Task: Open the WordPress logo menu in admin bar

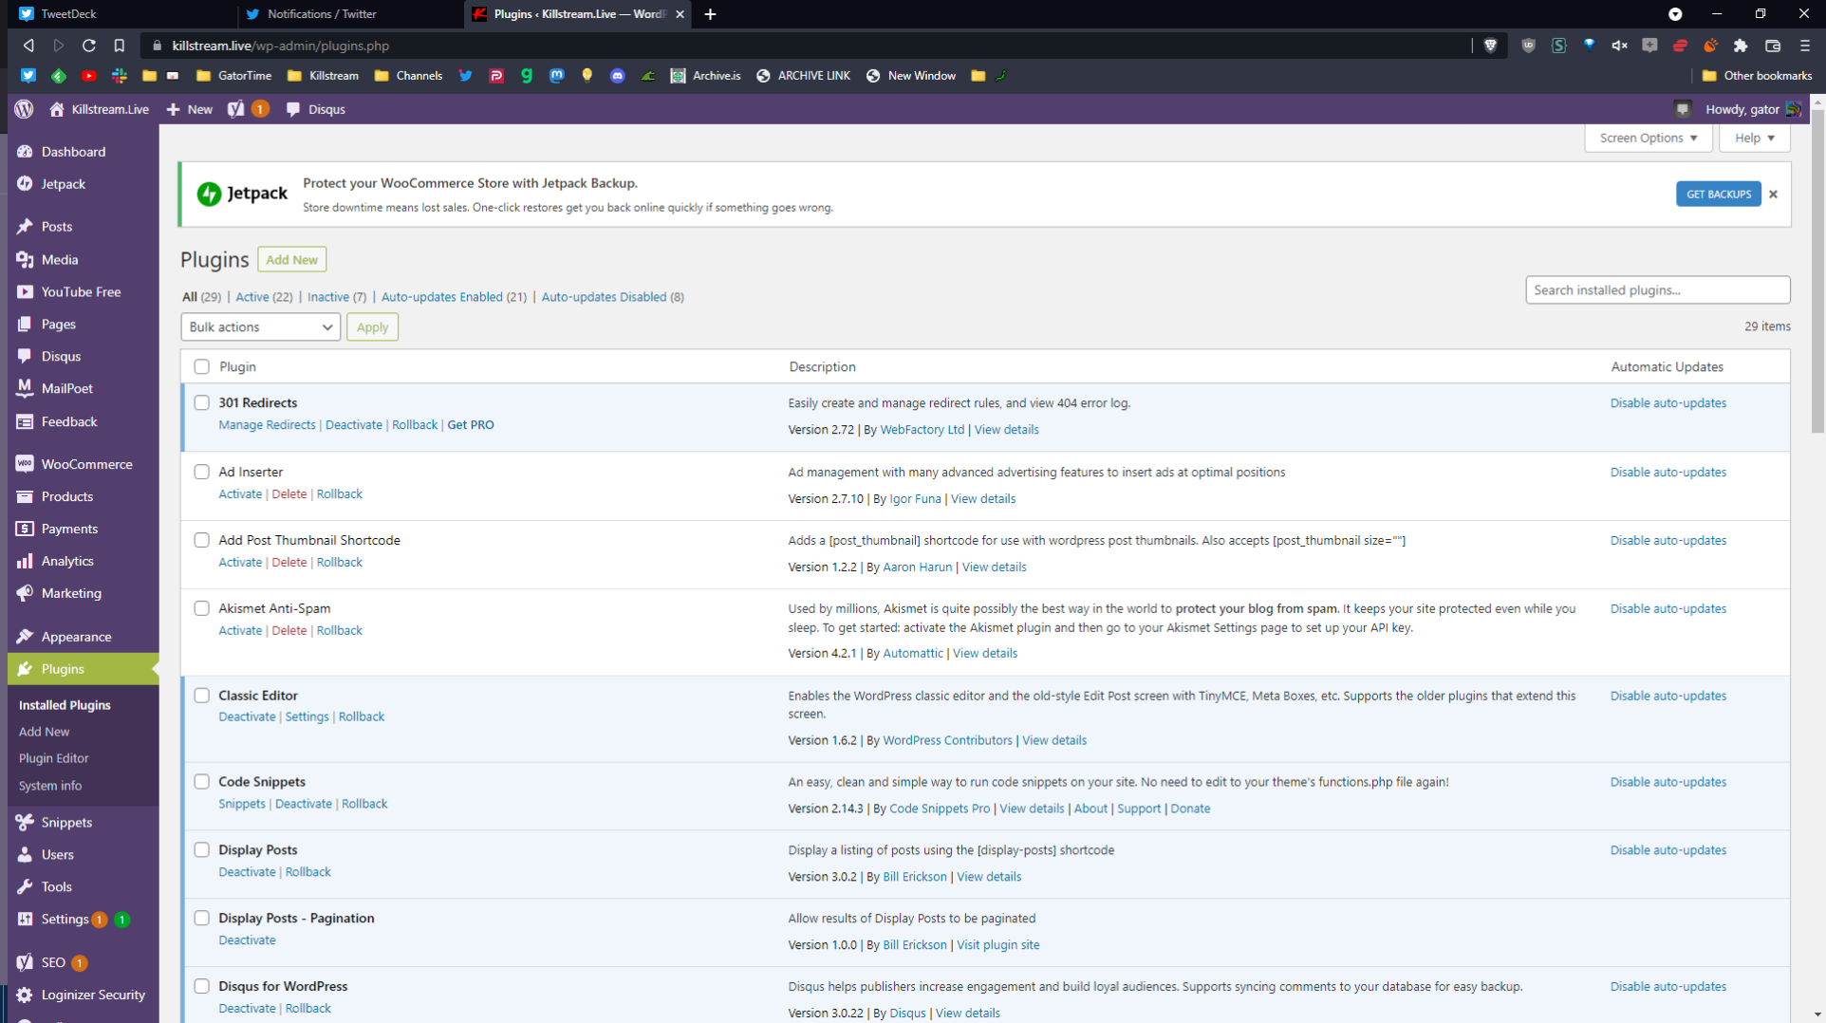Action: point(25,109)
